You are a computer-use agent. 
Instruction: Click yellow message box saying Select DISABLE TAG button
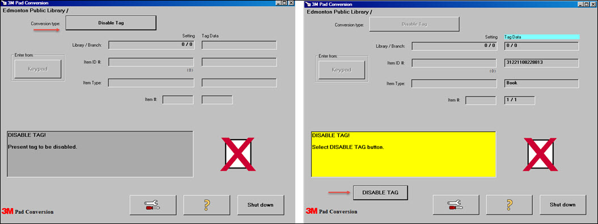coord(404,154)
